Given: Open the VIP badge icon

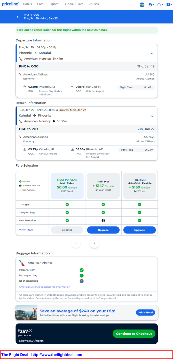Looking at the screenshot, I should 142,5.
